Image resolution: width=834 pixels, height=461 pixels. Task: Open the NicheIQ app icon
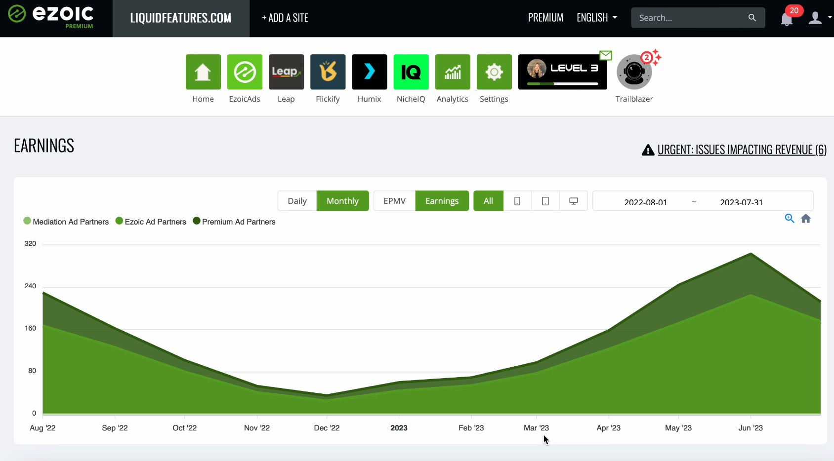tap(411, 72)
